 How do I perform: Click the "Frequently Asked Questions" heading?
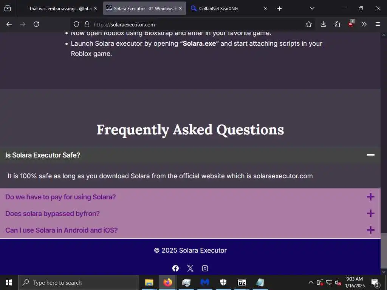tap(190, 130)
